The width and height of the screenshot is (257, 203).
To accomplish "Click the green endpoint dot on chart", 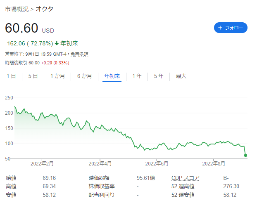I will pos(245,156).
